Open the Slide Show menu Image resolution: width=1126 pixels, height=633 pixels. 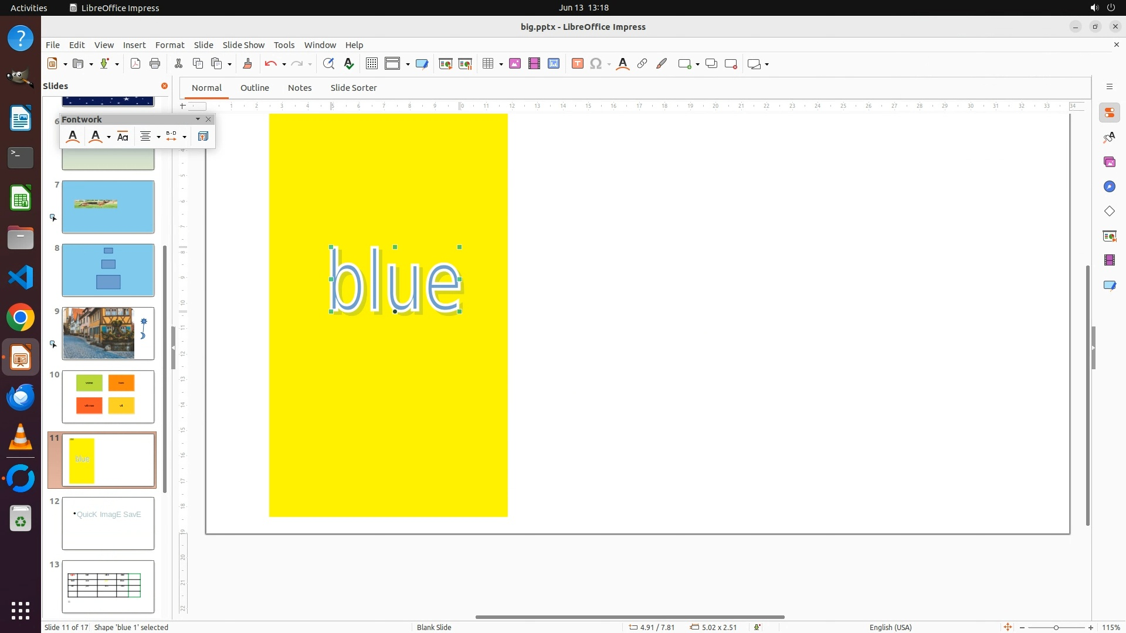[x=243, y=45]
